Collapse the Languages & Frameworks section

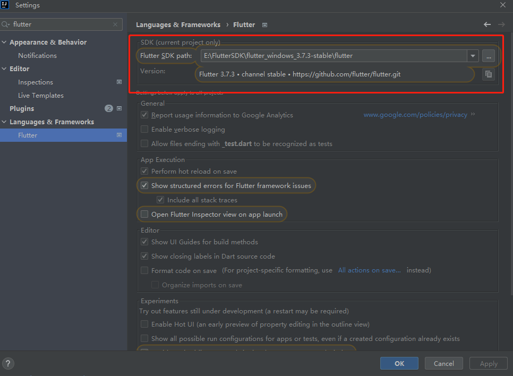click(x=4, y=122)
